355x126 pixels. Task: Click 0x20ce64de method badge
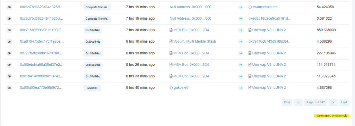pyautogui.click(x=93, y=42)
